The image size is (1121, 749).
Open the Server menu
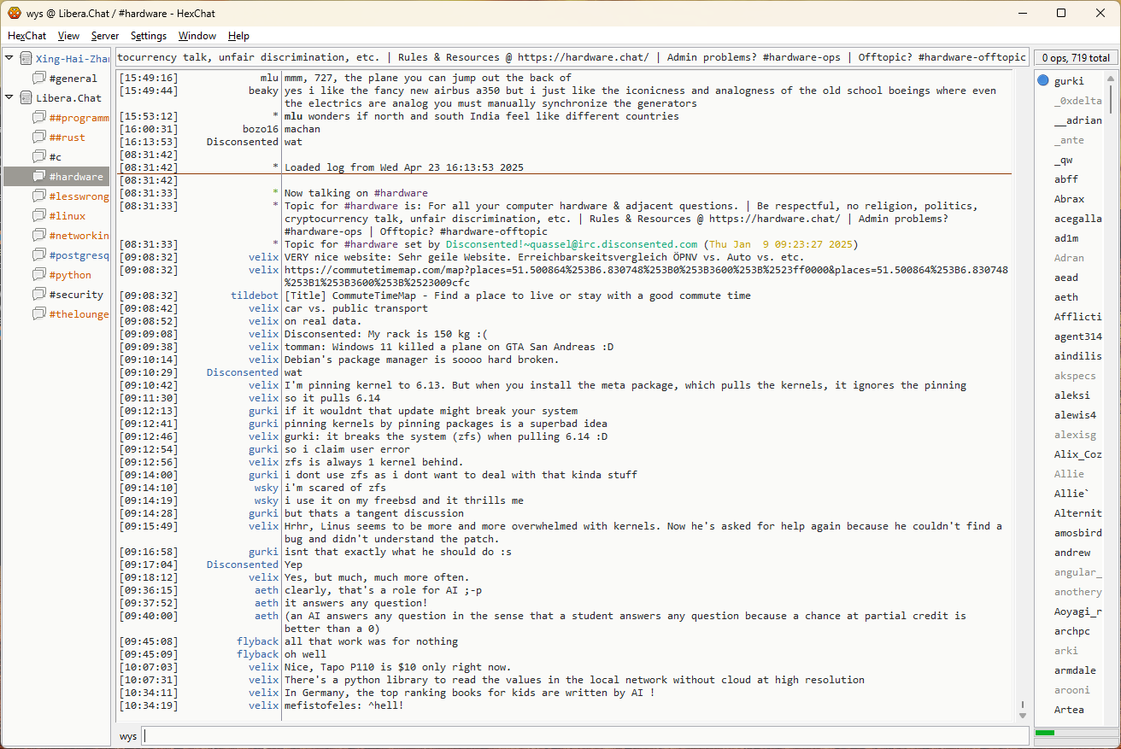[105, 36]
